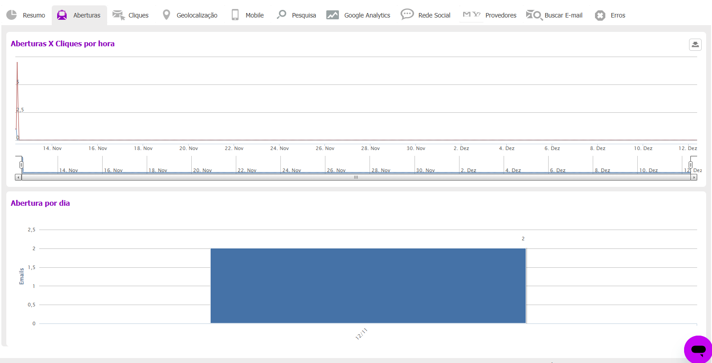Screen dimensions: 712x363
Task: Click the Geolocalização map pin icon
Action: [167, 15]
